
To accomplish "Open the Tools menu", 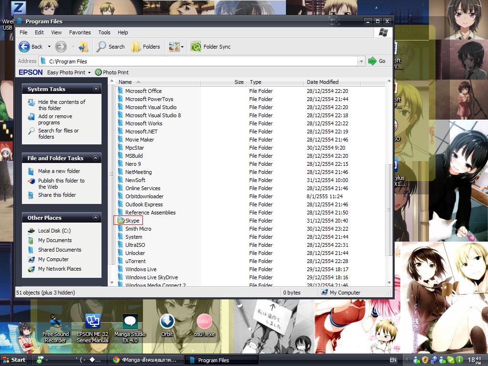I will click(x=104, y=32).
